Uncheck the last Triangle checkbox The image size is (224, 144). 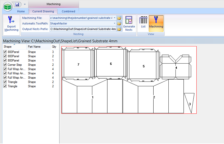[5, 86]
